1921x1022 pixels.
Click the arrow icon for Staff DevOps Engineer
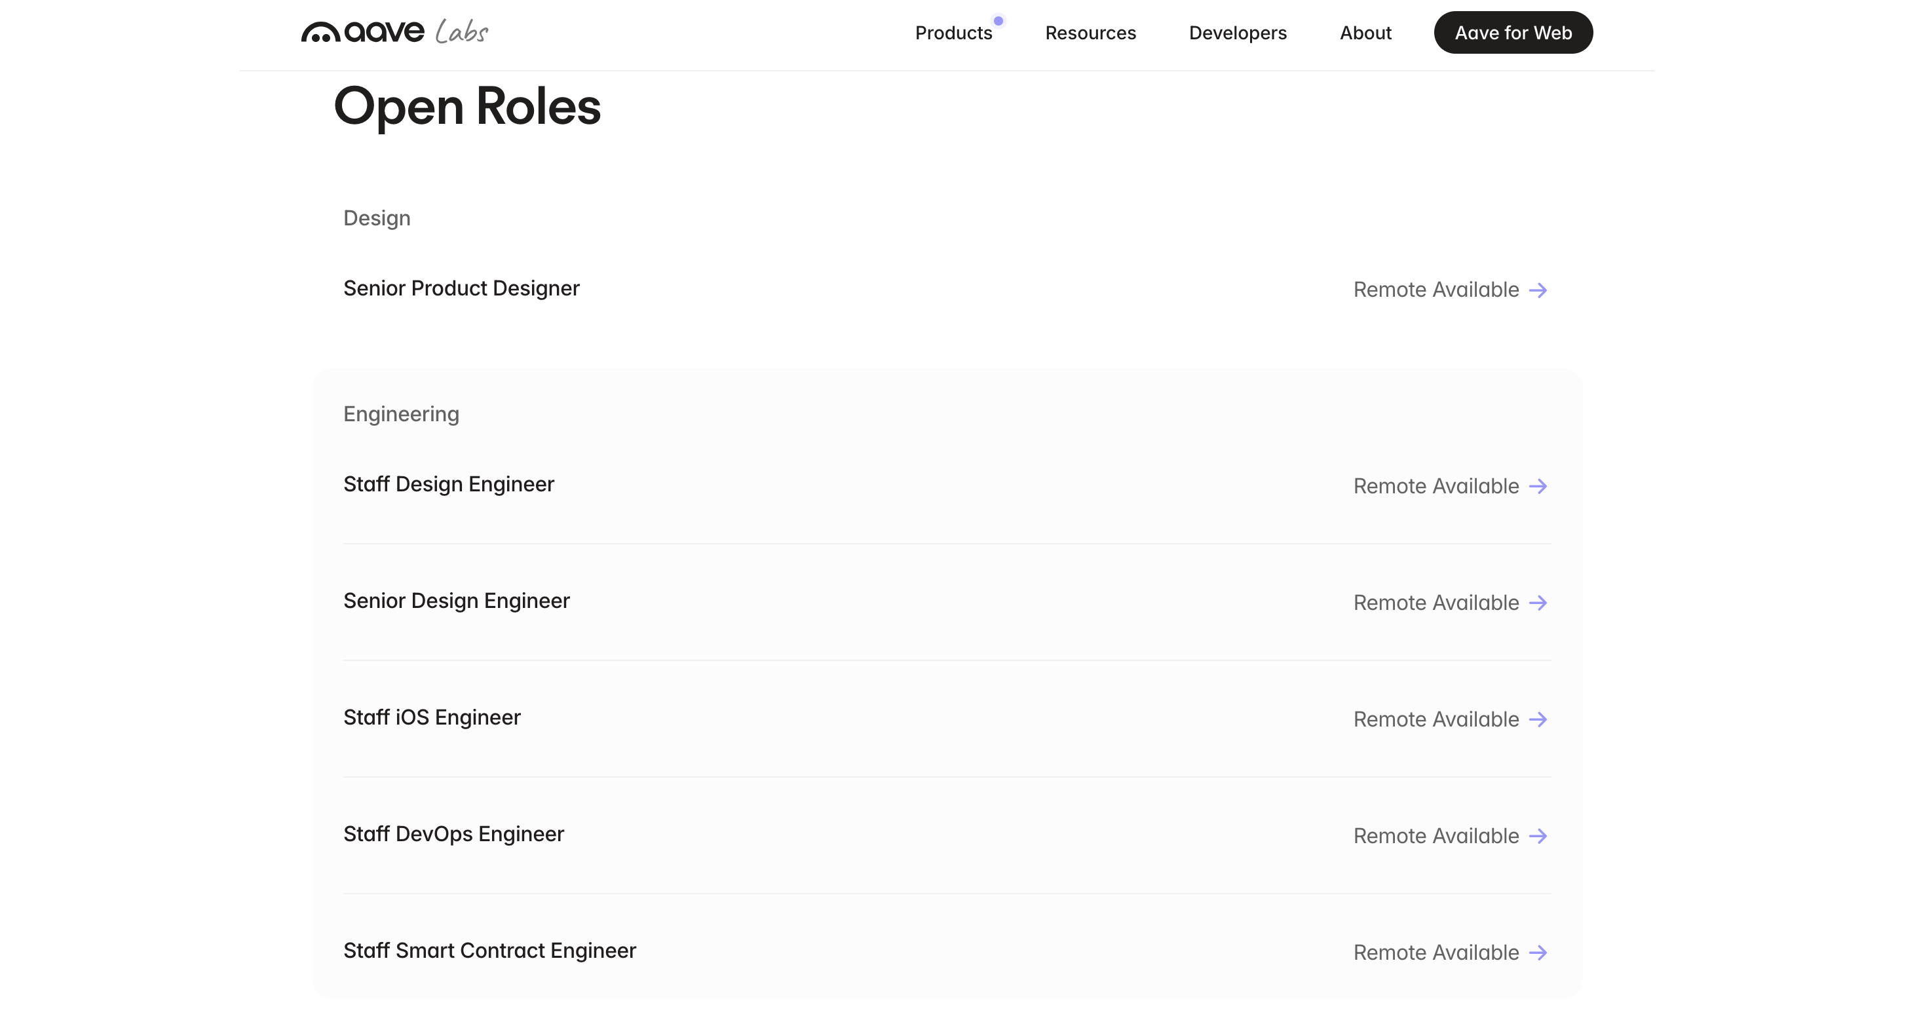tap(1538, 836)
